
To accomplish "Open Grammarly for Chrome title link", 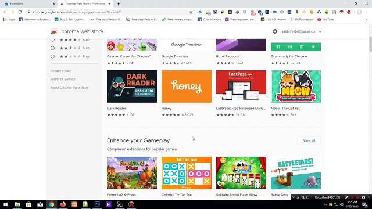I will [x=289, y=56].
